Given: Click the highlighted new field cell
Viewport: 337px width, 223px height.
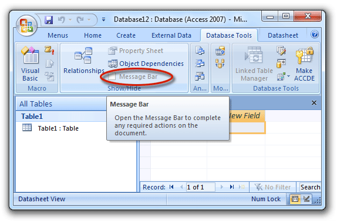Looking at the screenshot, I should 247,128.
